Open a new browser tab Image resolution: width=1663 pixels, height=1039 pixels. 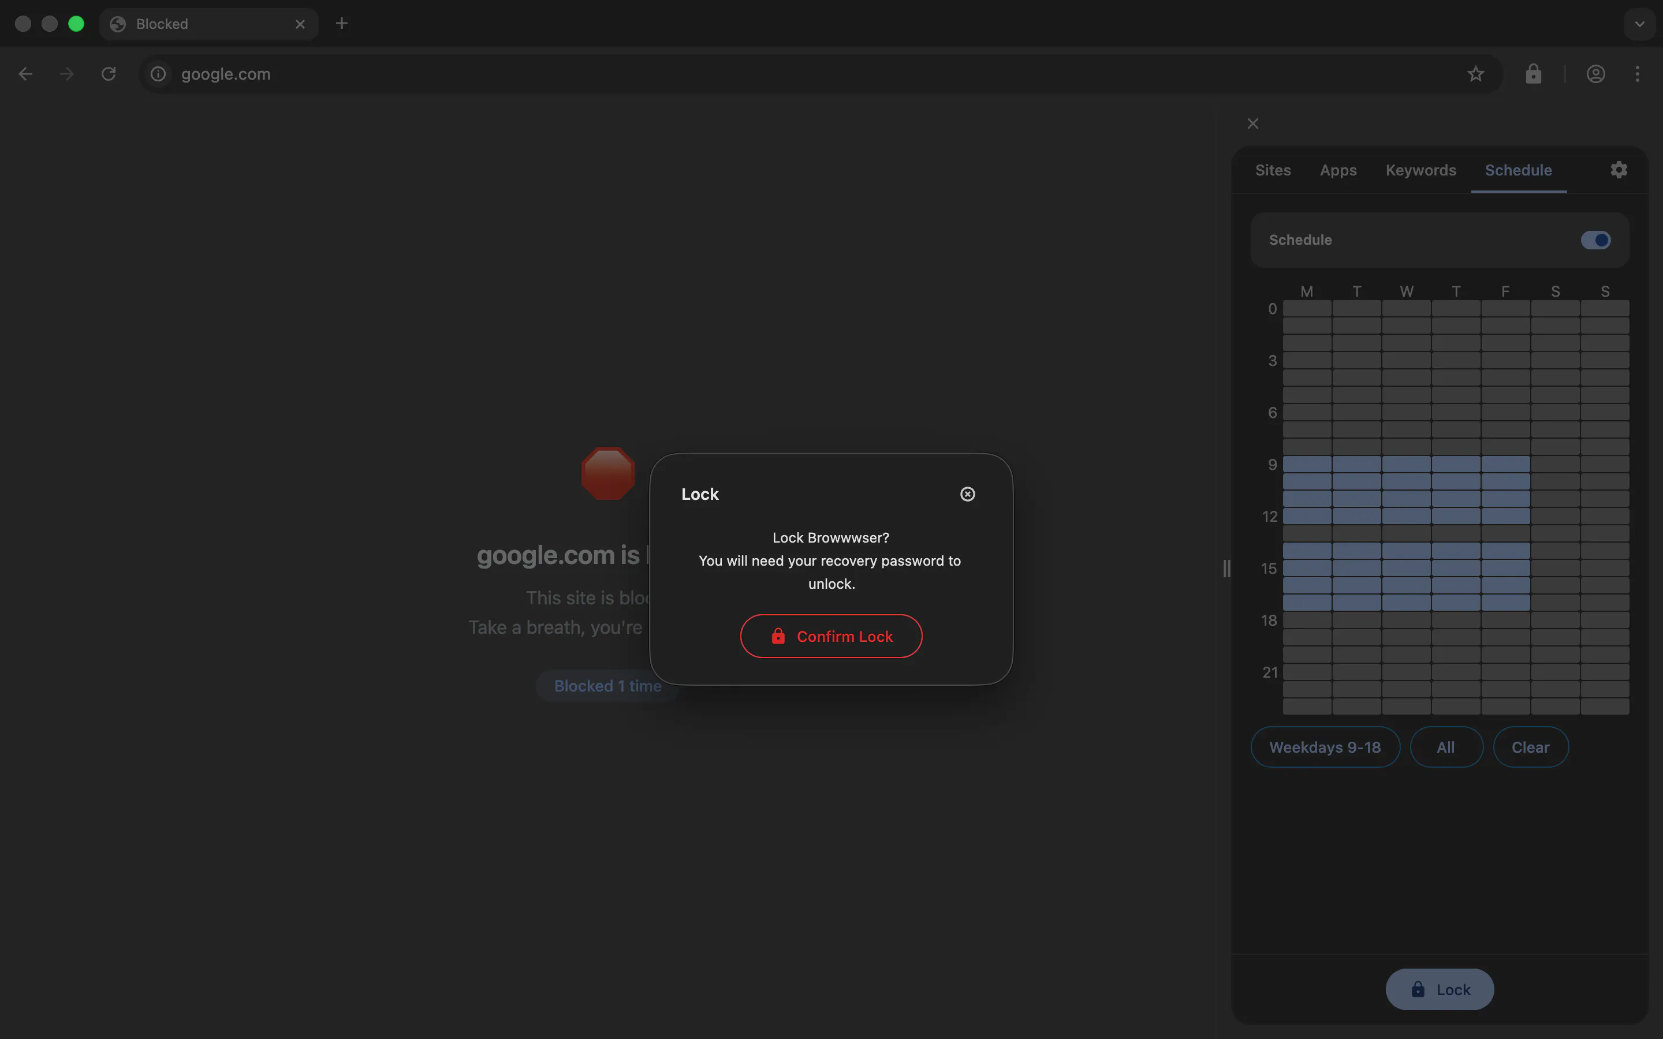[x=341, y=24]
